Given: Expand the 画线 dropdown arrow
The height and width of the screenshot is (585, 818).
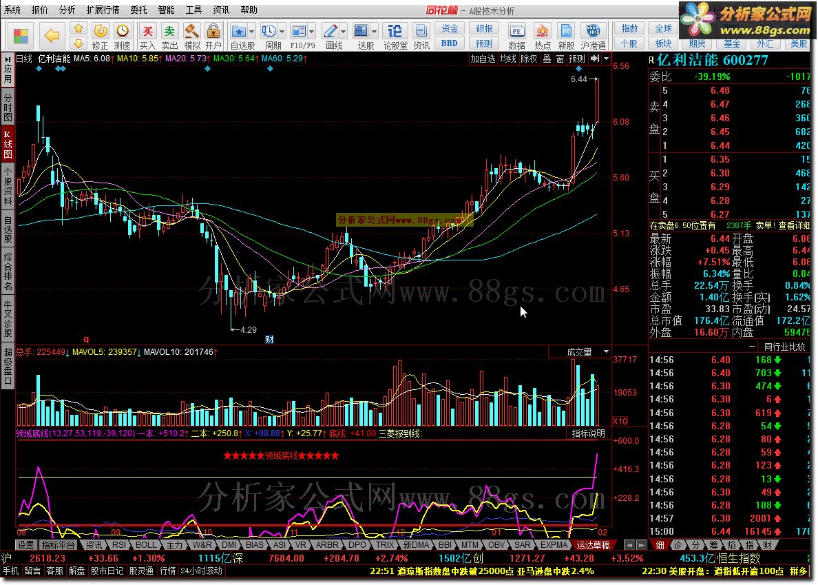Looking at the screenshot, I should tap(344, 31).
